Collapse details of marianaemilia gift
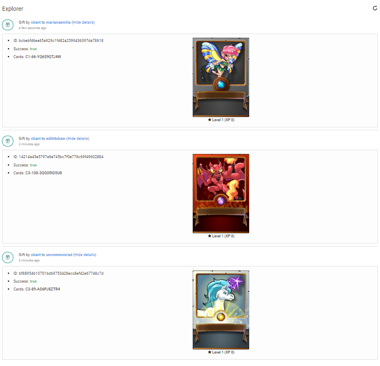 83,22
